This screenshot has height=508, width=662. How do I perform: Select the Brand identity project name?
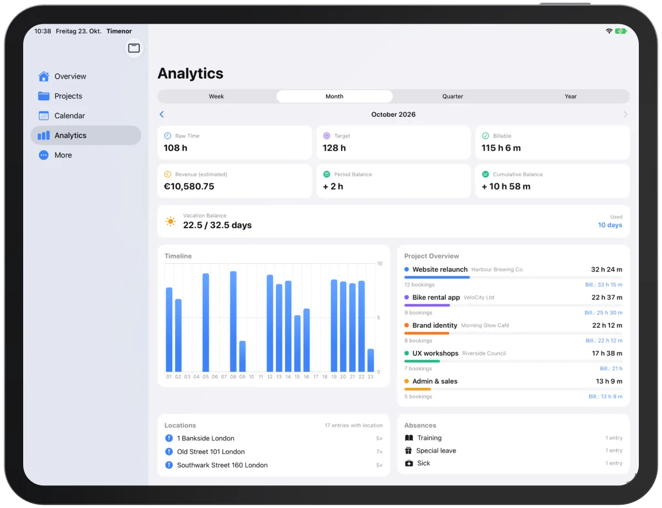tap(435, 326)
